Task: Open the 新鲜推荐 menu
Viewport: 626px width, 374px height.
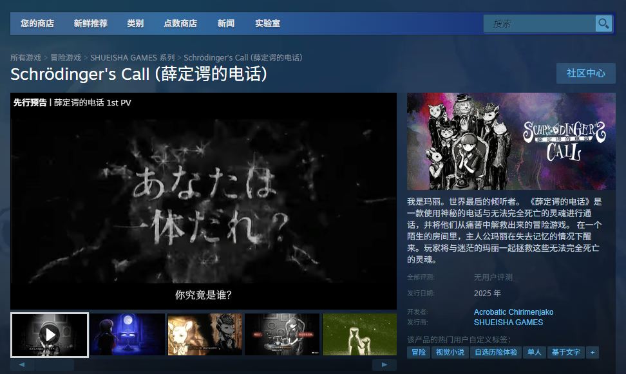Action: click(90, 24)
